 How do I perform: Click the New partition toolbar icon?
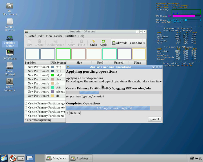click(29, 43)
